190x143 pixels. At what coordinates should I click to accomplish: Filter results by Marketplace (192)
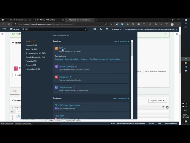[33, 69]
